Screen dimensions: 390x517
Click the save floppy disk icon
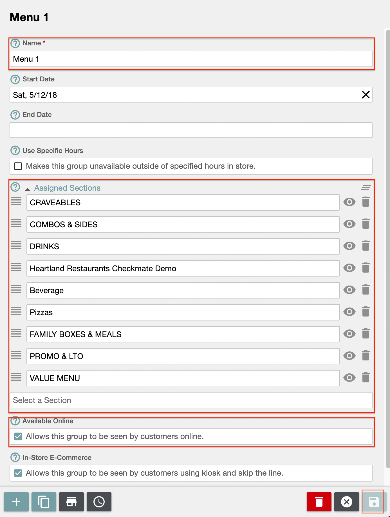[374, 502]
